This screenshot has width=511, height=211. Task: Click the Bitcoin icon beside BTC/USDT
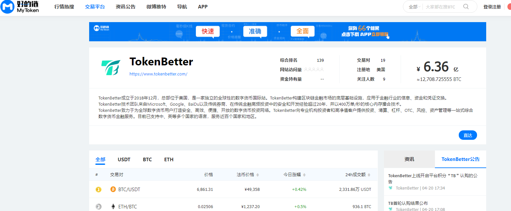tap(113, 189)
